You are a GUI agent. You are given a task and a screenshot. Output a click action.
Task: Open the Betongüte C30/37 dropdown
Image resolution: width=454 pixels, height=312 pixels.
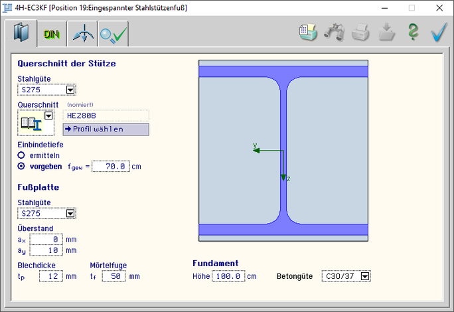tap(364, 275)
